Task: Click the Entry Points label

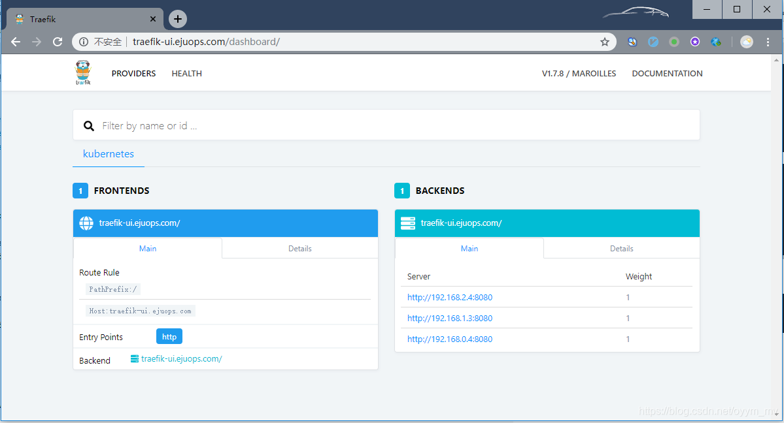Action: pyautogui.click(x=101, y=337)
